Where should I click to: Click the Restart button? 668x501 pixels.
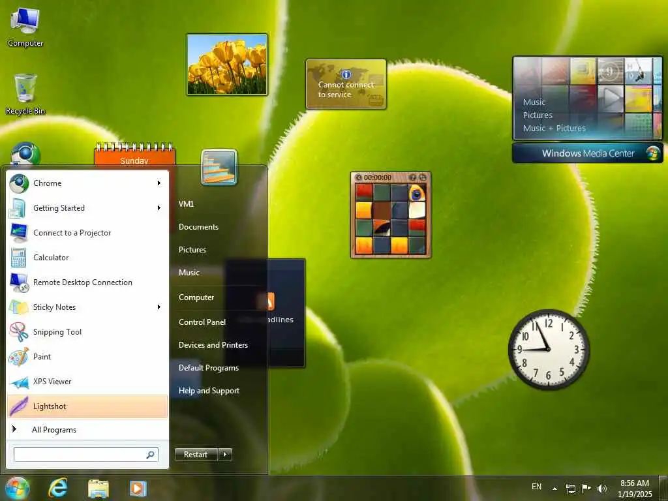pos(196,455)
